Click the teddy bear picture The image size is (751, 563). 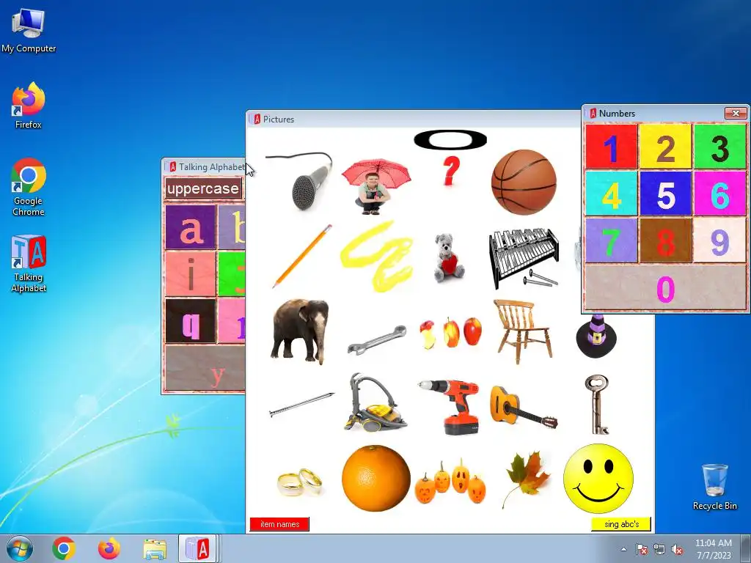point(449,257)
